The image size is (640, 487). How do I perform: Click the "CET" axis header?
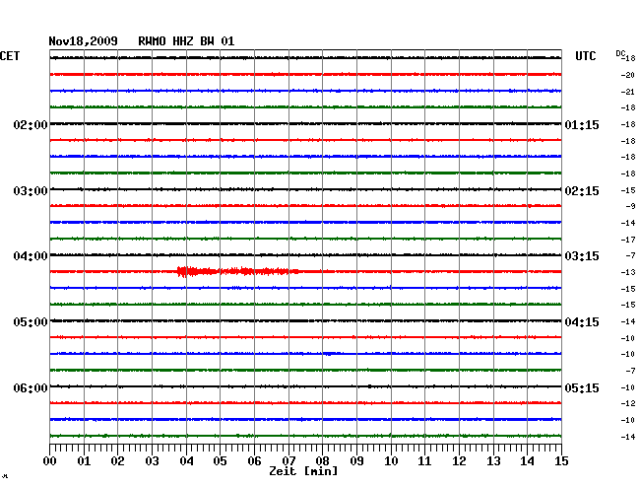(10, 56)
